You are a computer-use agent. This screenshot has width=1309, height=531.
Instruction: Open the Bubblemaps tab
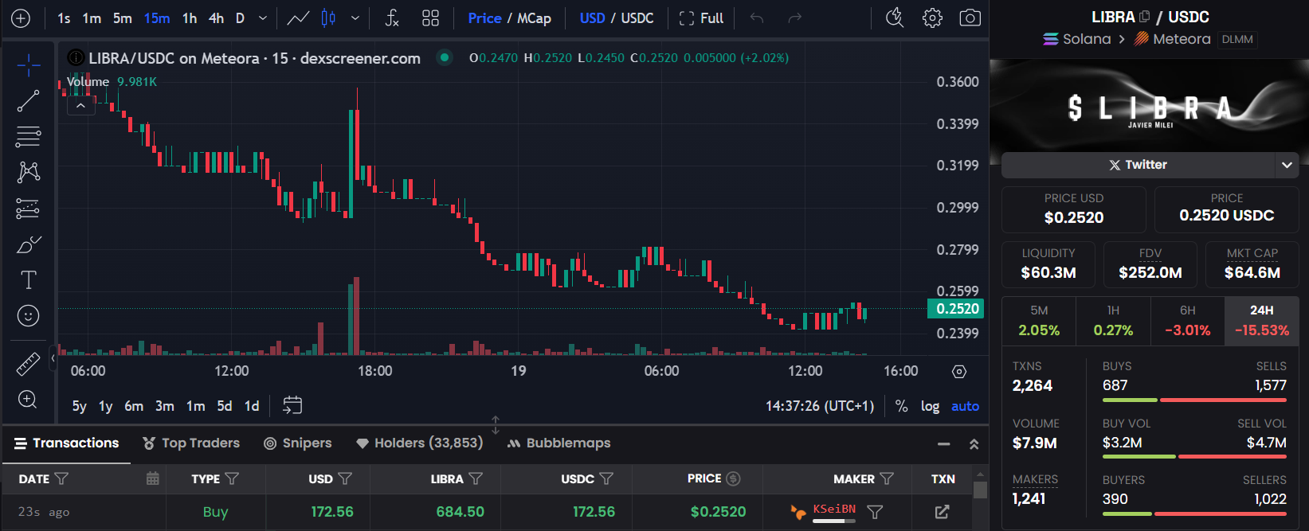(558, 443)
